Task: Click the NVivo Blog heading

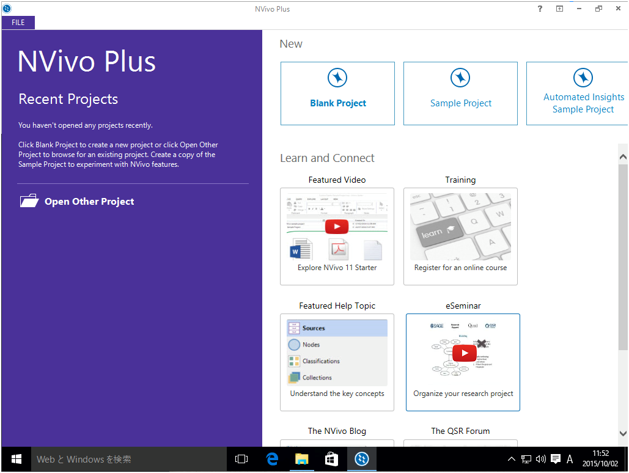Action: pyautogui.click(x=337, y=431)
